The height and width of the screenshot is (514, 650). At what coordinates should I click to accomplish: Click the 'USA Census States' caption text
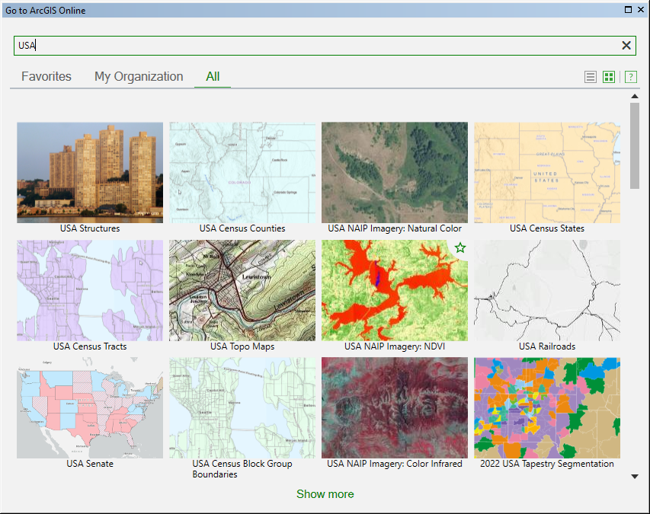(x=547, y=228)
